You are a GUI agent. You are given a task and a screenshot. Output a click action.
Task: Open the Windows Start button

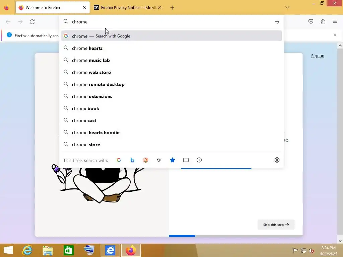pyautogui.click(x=8, y=250)
